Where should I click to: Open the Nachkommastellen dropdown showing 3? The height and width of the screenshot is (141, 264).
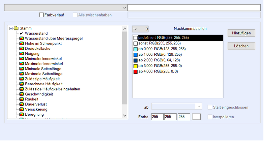click(x=140, y=29)
